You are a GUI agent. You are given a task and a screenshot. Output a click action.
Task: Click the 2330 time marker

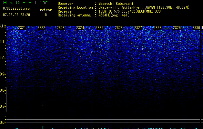click(x=196, y=28)
